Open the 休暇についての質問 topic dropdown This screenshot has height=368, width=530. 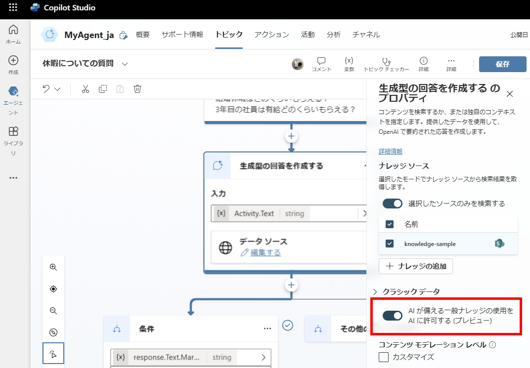pos(125,64)
